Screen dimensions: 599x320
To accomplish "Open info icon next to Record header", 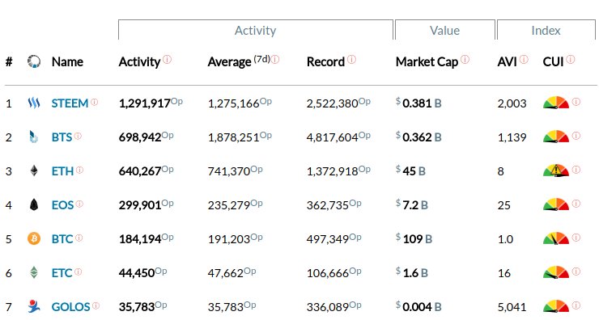I will click(x=351, y=59).
